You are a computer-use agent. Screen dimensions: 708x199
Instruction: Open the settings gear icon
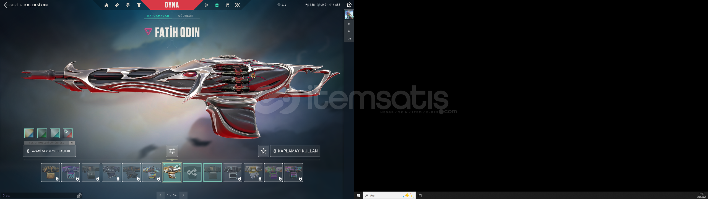[x=349, y=5]
